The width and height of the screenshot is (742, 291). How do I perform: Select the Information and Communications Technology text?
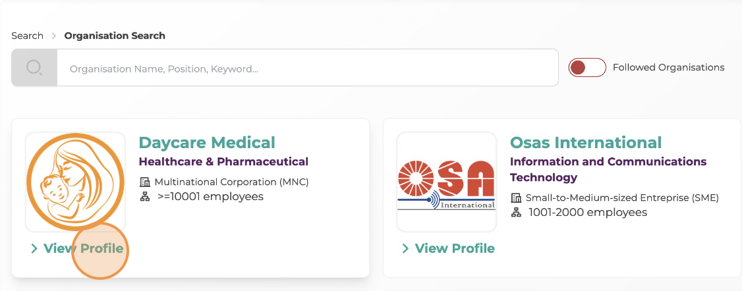click(608, 170)
